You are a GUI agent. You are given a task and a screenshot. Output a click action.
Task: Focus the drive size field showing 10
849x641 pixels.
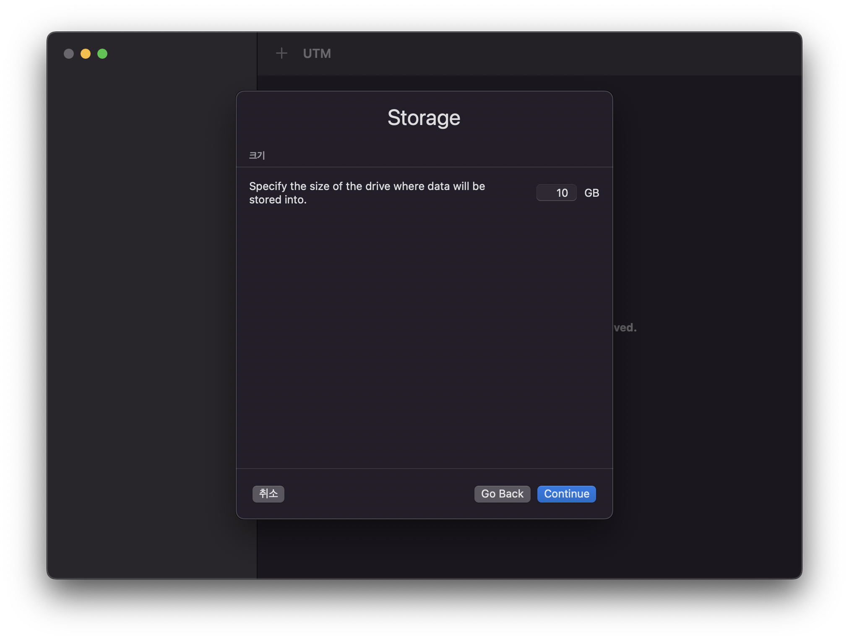[556, 193]
